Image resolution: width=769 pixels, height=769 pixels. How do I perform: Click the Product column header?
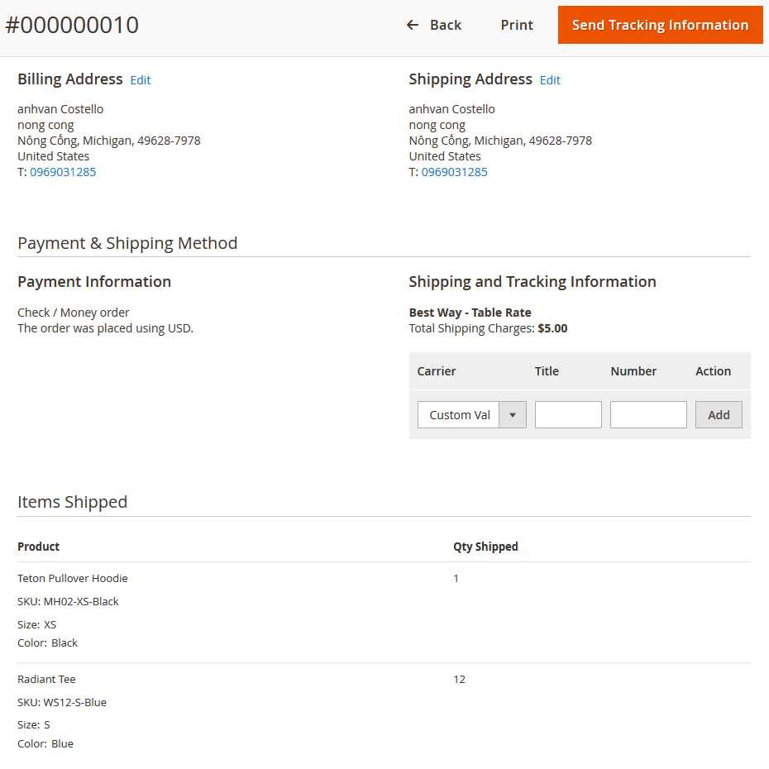[39, 547]
